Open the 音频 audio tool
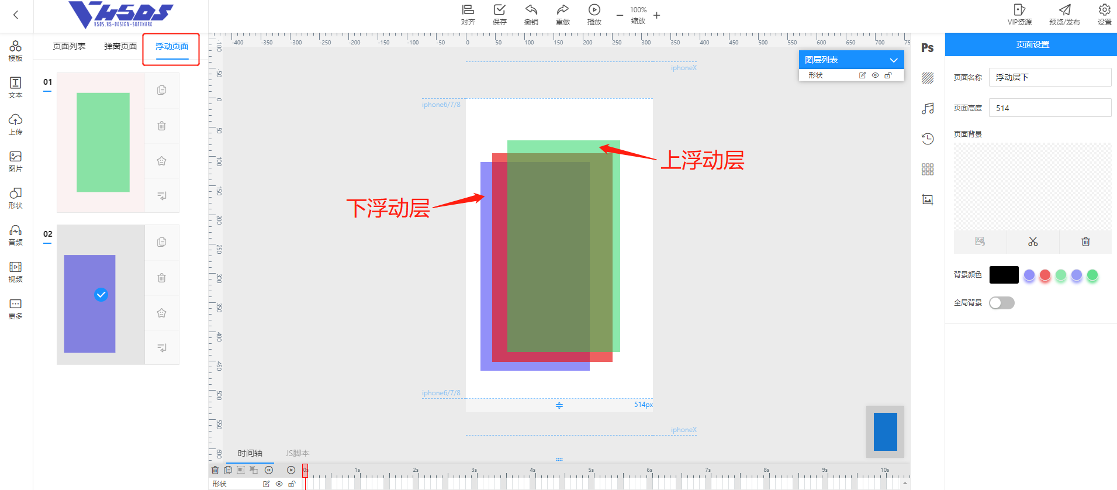The width and height of the screenshot is (1117, 490). [16, 235]
